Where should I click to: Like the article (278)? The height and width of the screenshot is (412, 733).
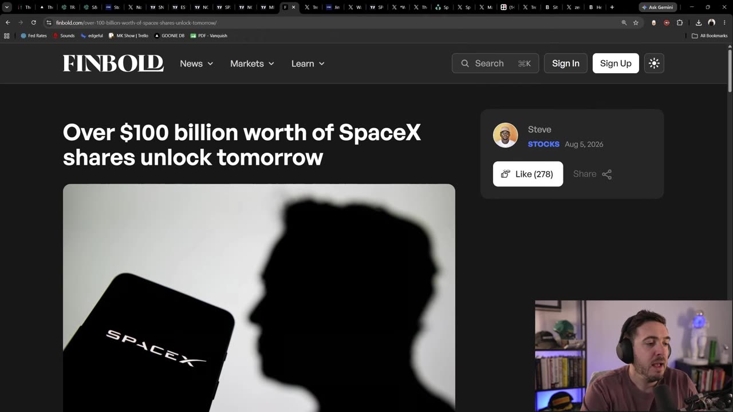pos(528,174)
